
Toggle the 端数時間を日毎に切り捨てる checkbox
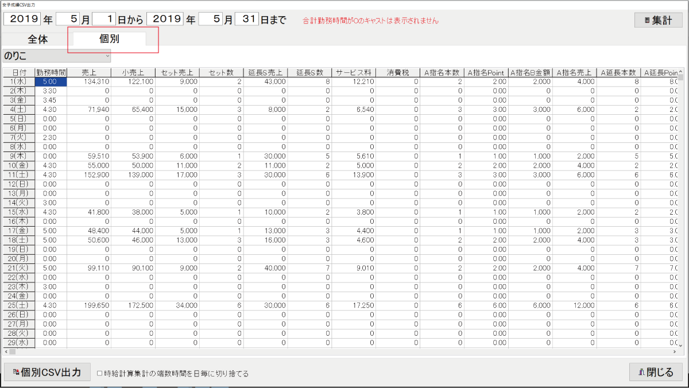[x=100, y=373]
